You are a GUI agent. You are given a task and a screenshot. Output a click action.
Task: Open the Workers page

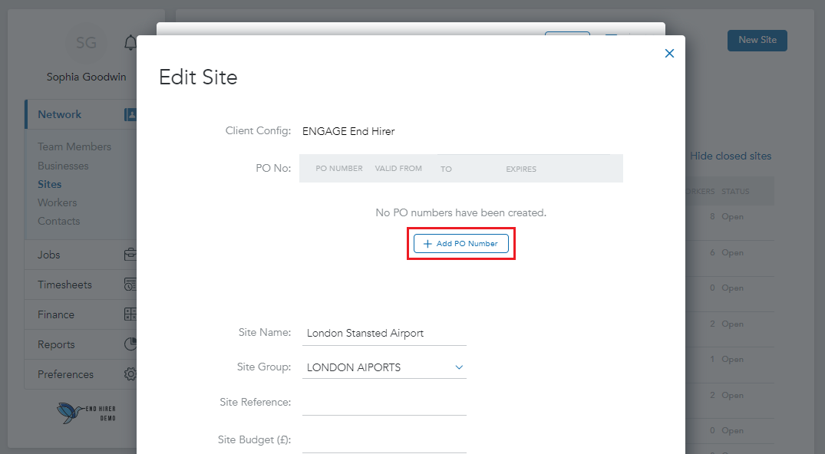(x=58, y=202)
